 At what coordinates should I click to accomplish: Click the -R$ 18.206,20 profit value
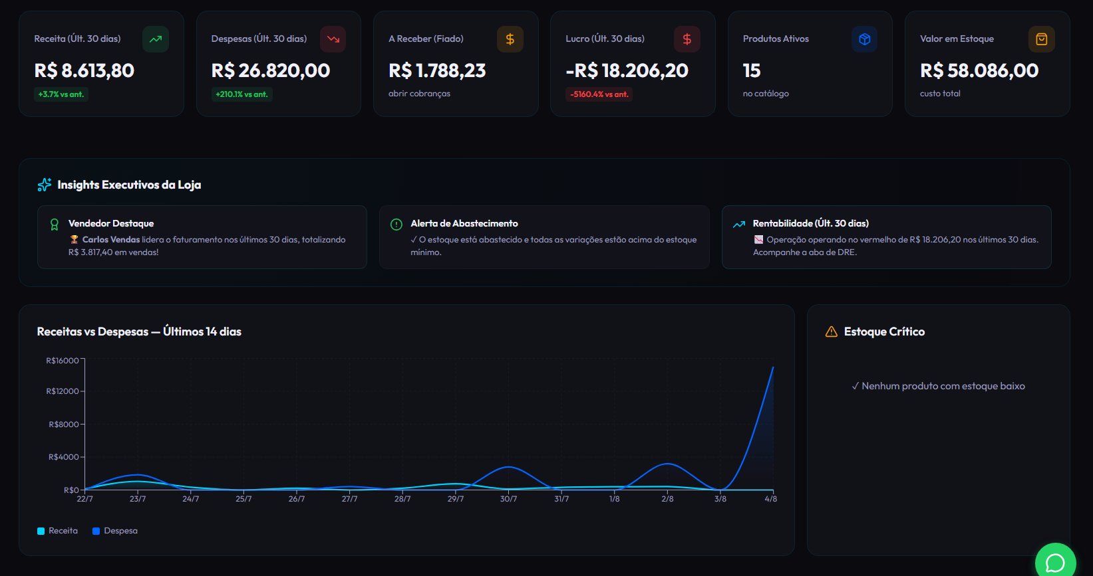coord(627,70)
